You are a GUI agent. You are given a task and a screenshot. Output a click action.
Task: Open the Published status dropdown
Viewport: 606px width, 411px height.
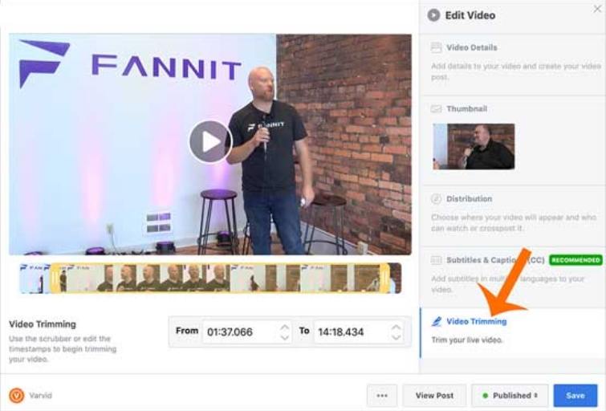pyautogui.click(x=510, y=396)
